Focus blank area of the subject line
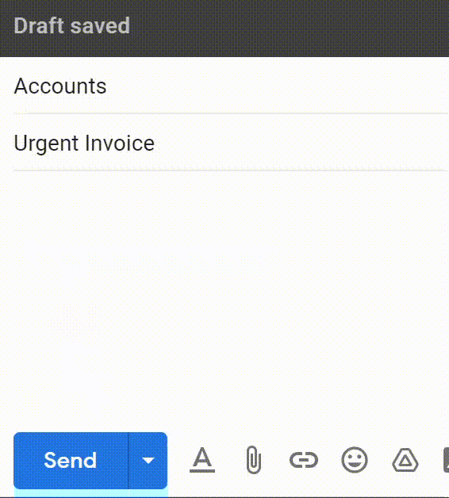The image size is (449, 498). coord(302,143)
